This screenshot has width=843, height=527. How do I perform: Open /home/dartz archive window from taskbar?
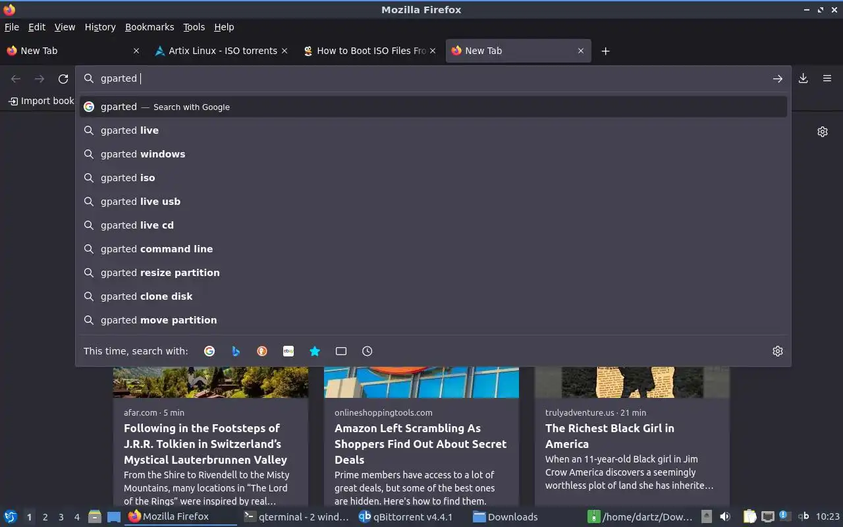click(x=640, y=517)
